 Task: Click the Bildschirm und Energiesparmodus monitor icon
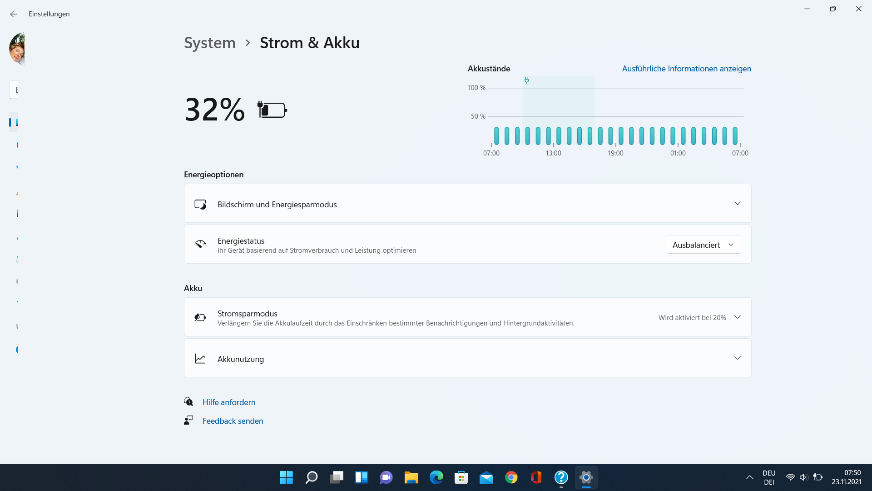[x=200, y=204]
